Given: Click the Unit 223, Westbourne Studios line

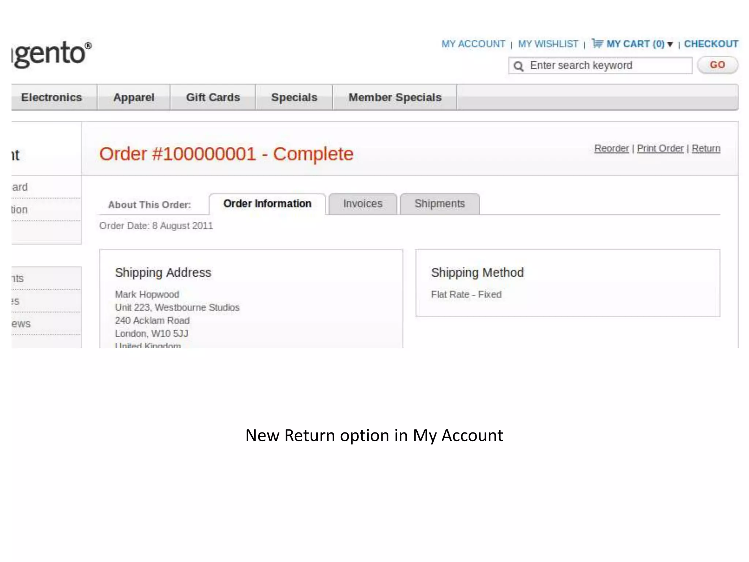Looking at the screenshot, I should tap(177, 307).
